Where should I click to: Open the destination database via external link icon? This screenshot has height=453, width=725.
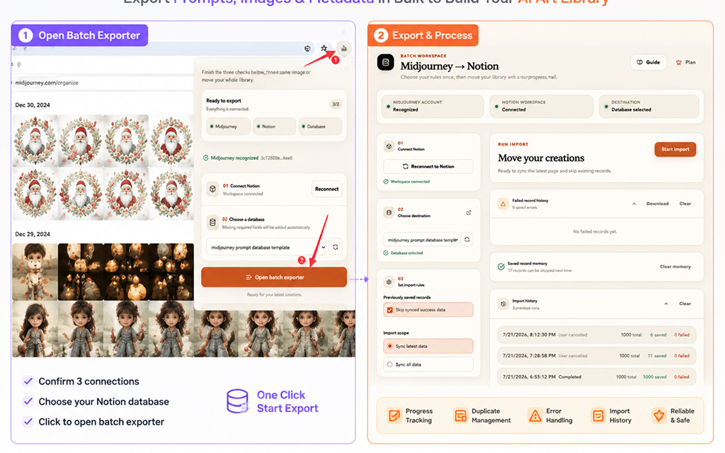click(x=468, y=213)
